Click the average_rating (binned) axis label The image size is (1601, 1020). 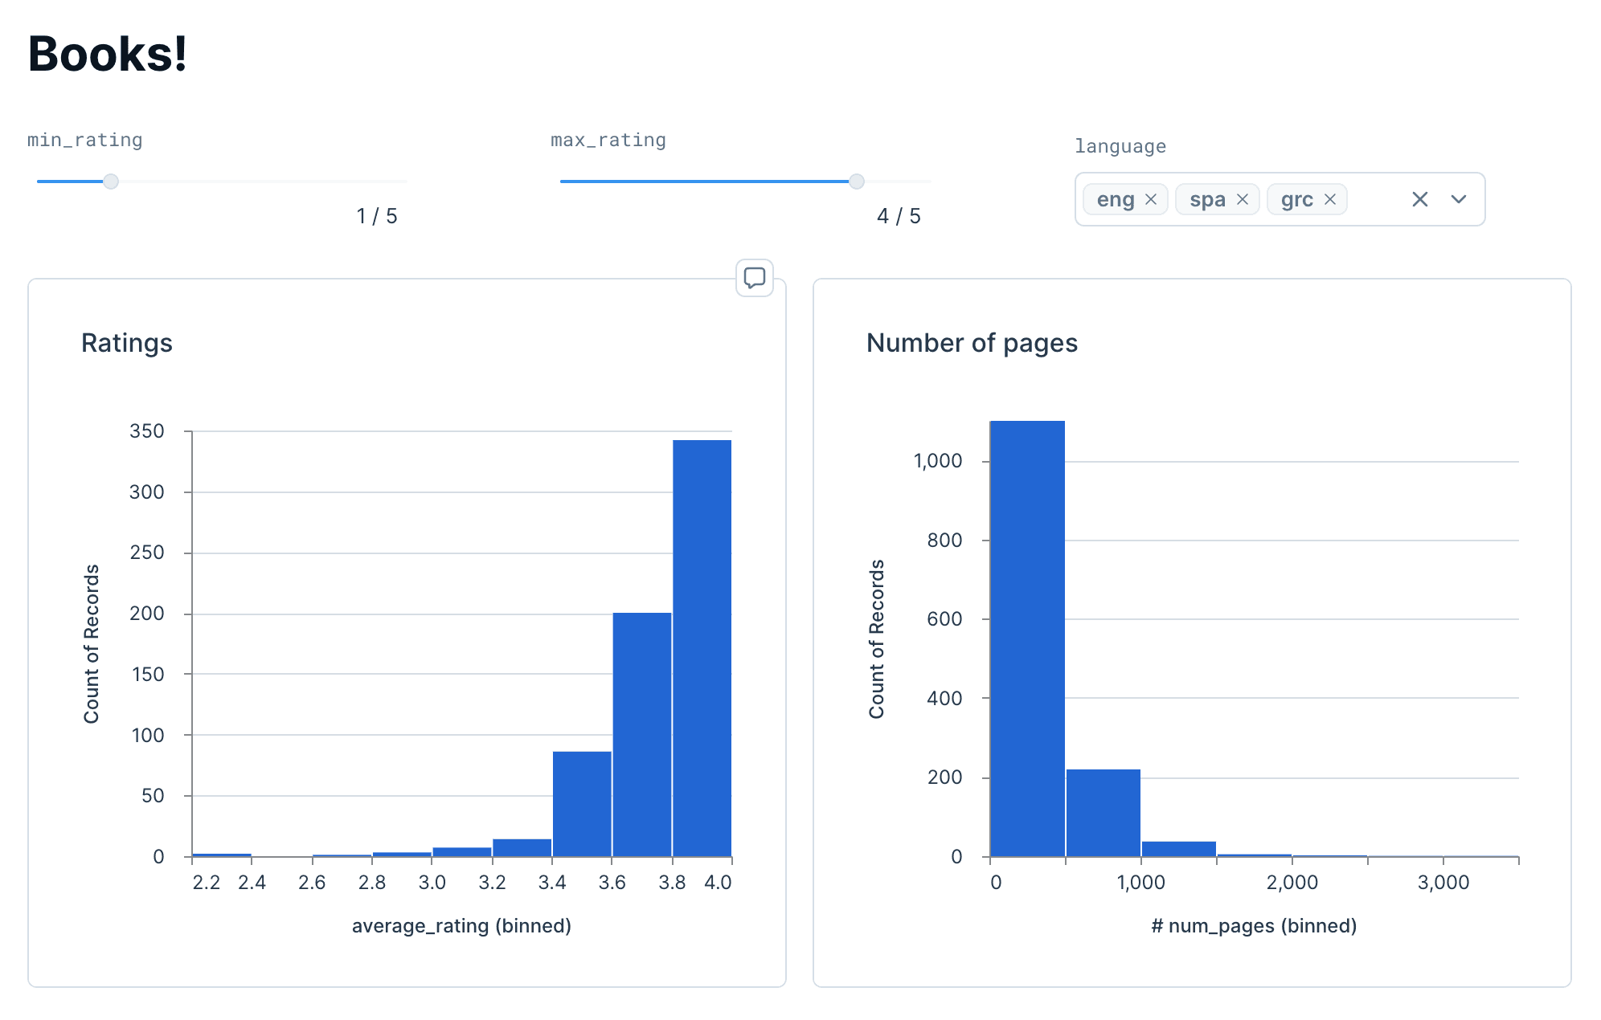click(461, 926)
